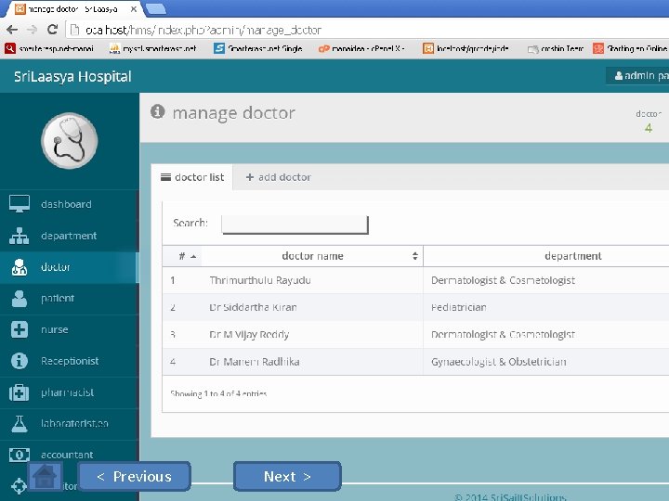Click the Search input field
The height and width of the screenshot is (501, 669).
295,225
